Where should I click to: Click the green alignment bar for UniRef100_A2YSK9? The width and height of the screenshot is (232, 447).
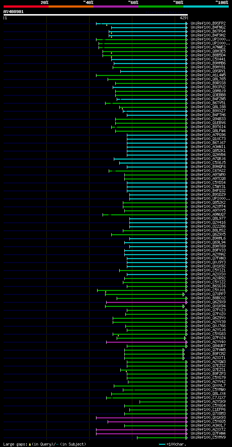tap(163, 401)
